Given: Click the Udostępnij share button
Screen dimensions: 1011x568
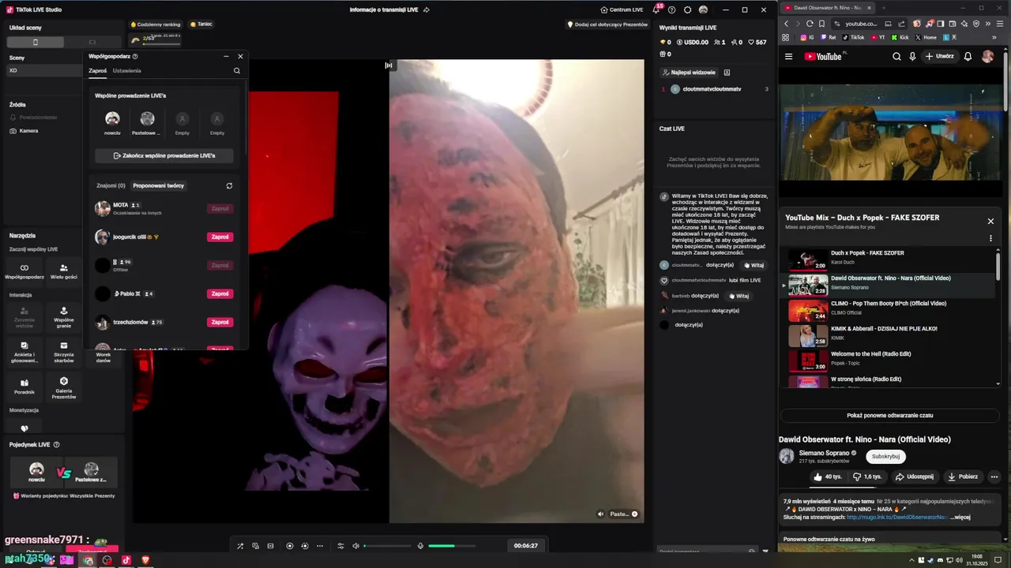Looking at the screenshot, I should coord(915,476).
